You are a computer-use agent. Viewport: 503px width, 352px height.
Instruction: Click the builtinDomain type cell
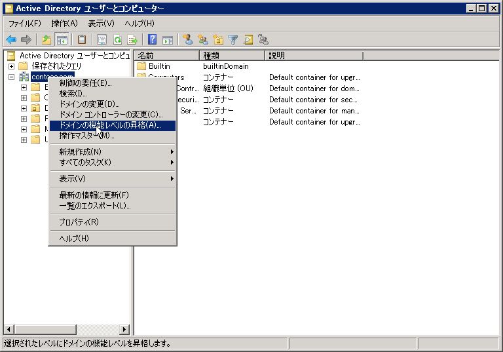pos(226,66)
